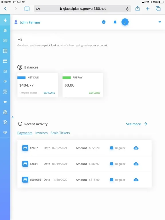Click the 1 Unpaid Invoice text
This screenshot has width=165, height=220.
[x=28, y=93]
